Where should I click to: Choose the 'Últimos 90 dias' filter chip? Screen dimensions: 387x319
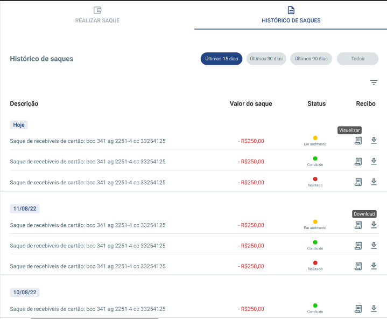311,59
